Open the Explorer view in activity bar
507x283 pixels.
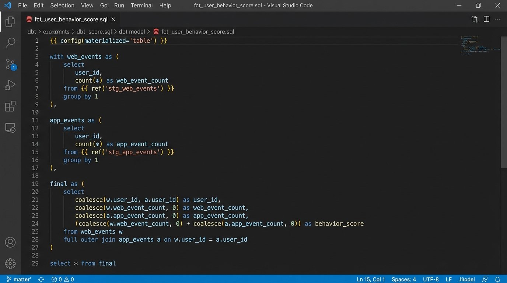click(10, 21)
